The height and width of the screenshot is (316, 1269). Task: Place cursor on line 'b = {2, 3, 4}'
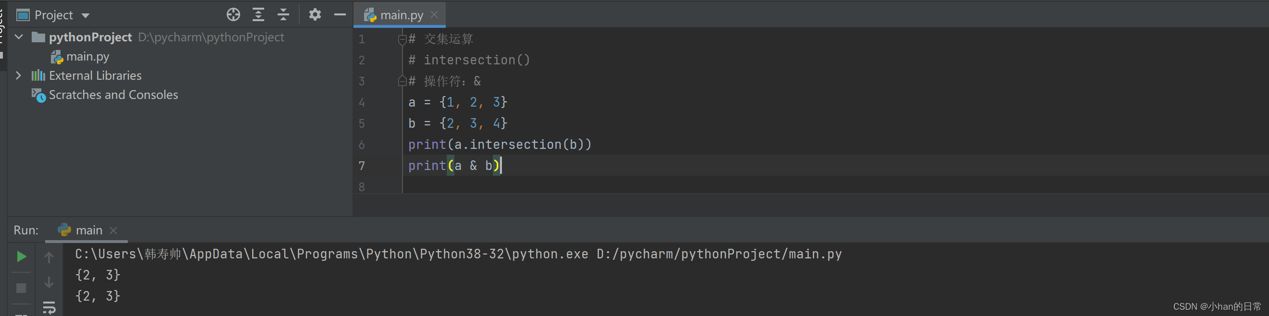[458, 123]
